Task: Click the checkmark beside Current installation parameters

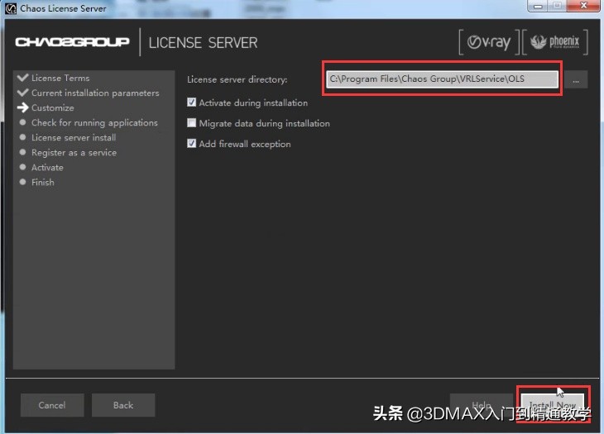Action: click(x=22, y=93)
